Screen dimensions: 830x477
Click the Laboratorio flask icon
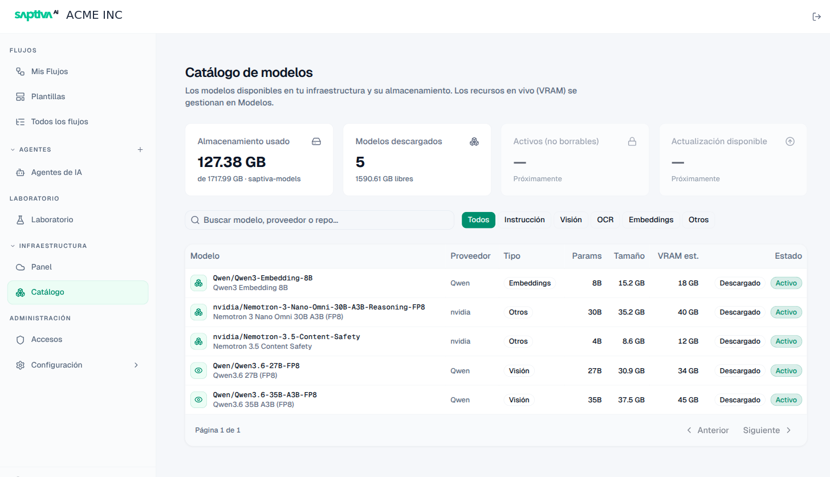(x=20, y=220)
